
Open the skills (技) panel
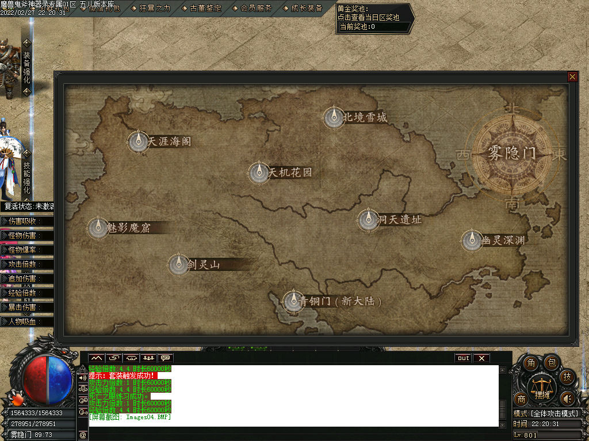coord(567,377)
